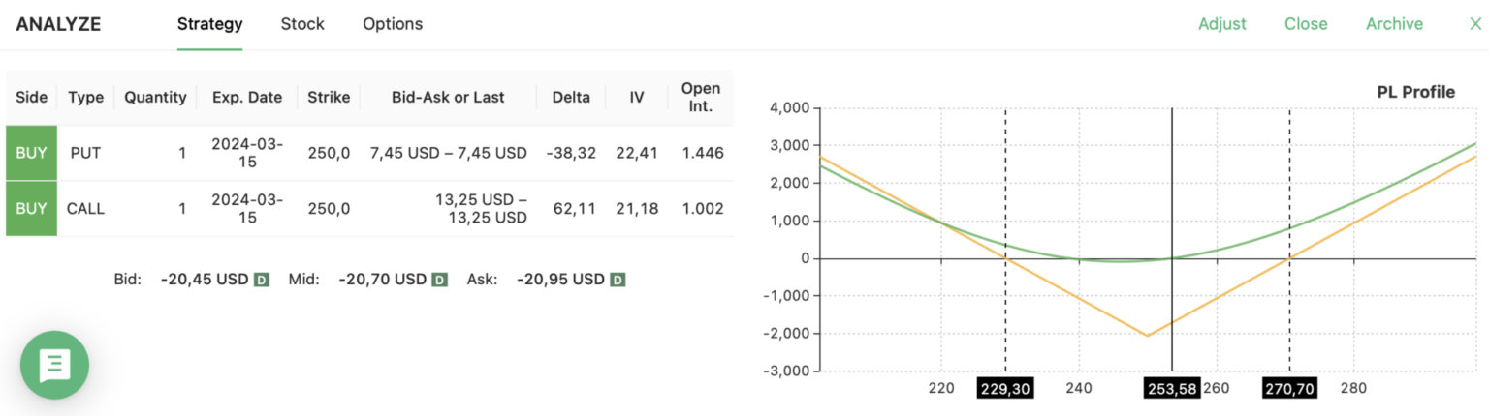Click the Delta column header
This screenshot has height=416, width=1489.
coord(571,97)
